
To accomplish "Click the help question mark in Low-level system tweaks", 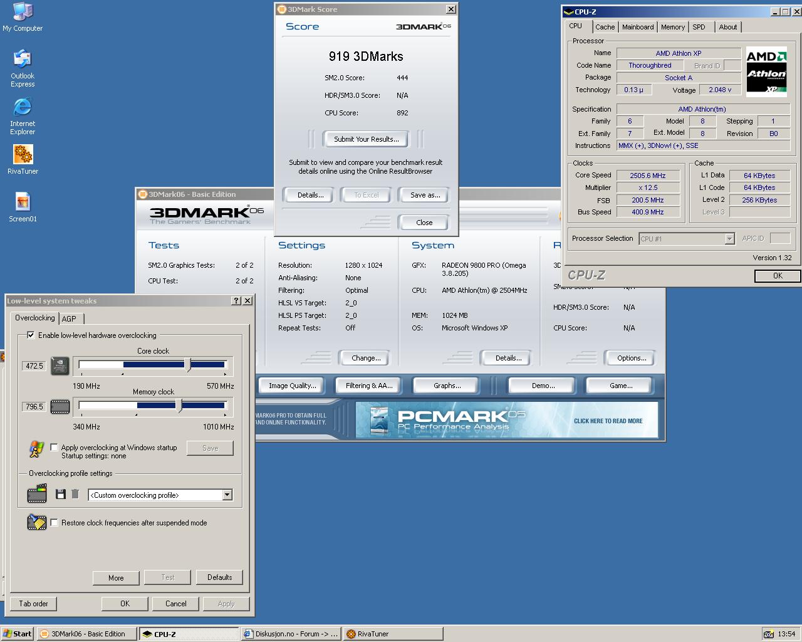I will 236,301.
